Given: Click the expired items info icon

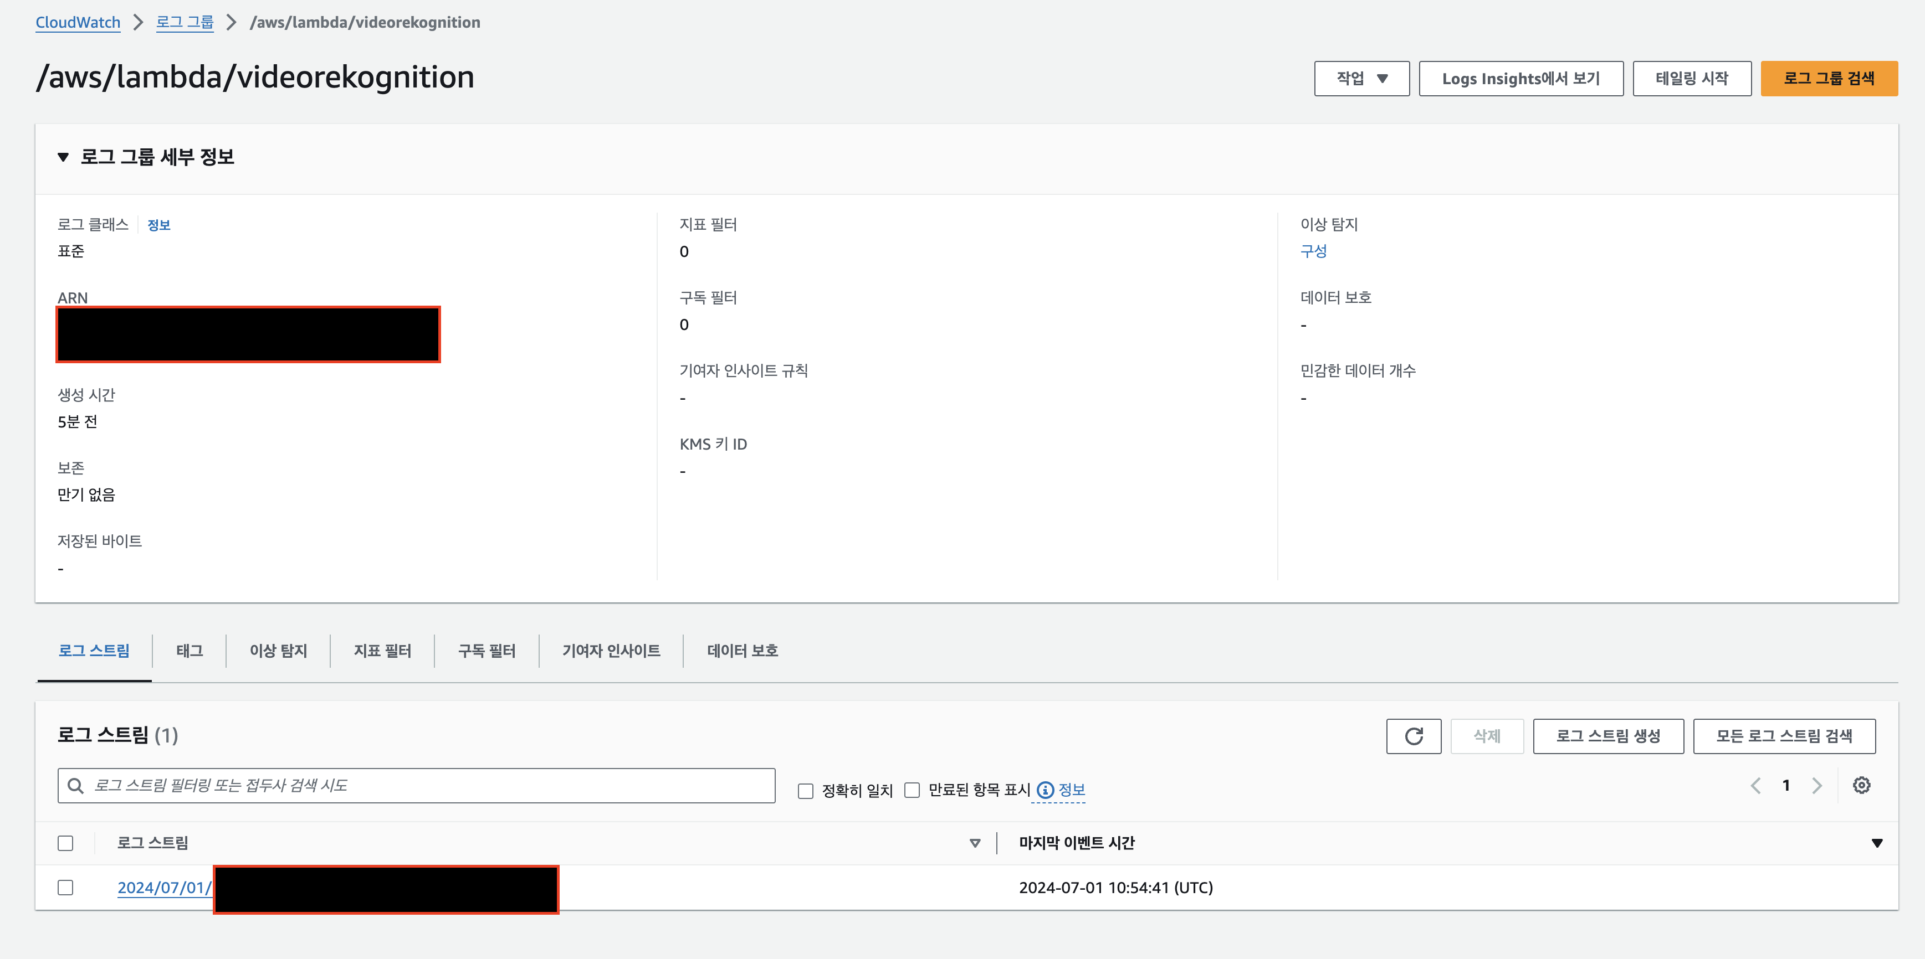Looking at the screenshot, I should click(x=1045, y=790).
